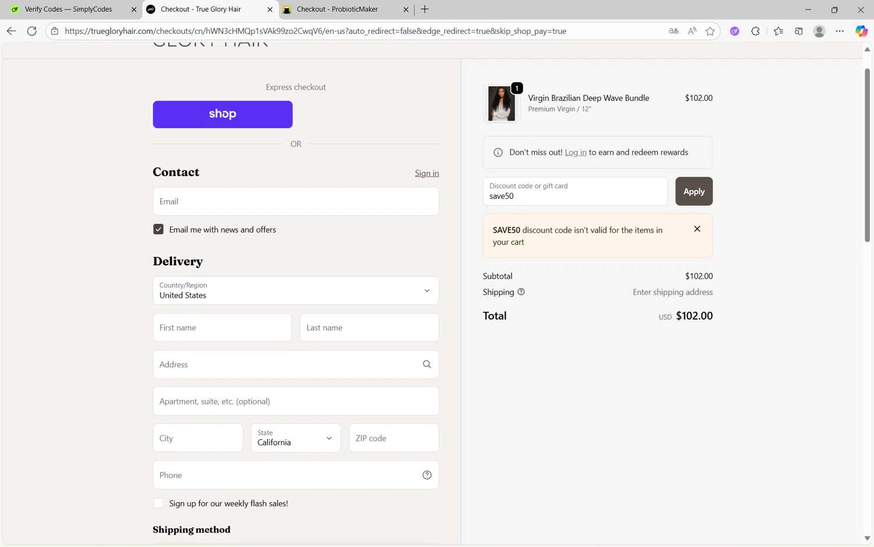Focus the City field
874x547 pixels.
click(198, 438)
